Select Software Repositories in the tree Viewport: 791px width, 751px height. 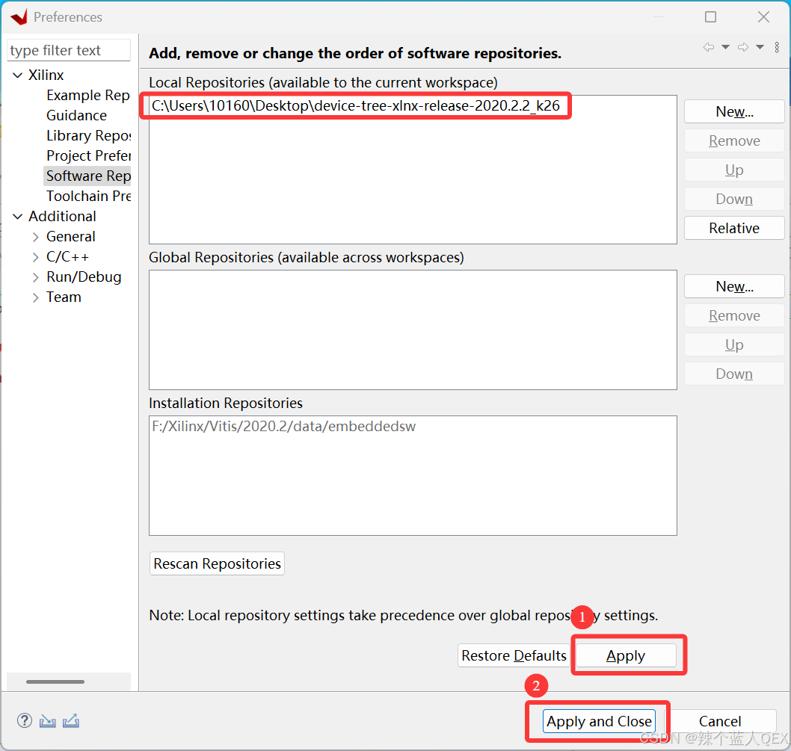pos(87,176)
